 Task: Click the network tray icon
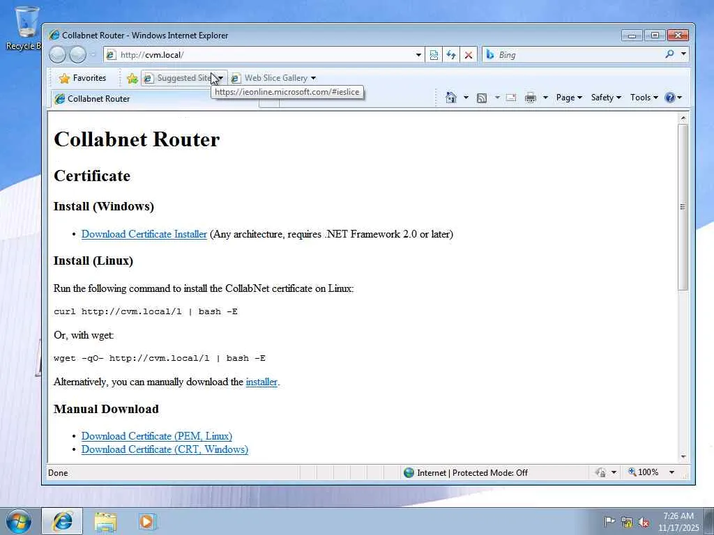point(627,522)
